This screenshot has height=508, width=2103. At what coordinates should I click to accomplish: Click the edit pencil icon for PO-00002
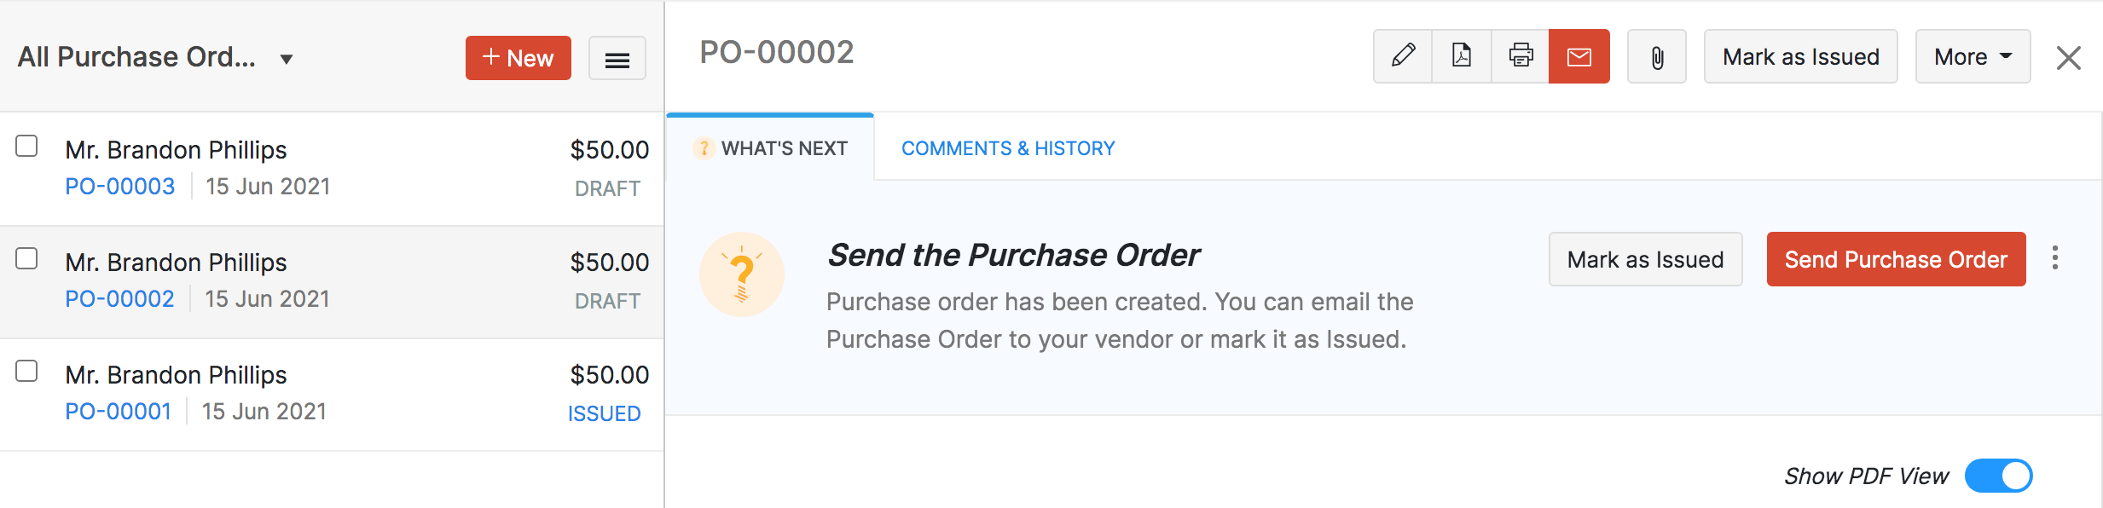[x=1402, y=56]
